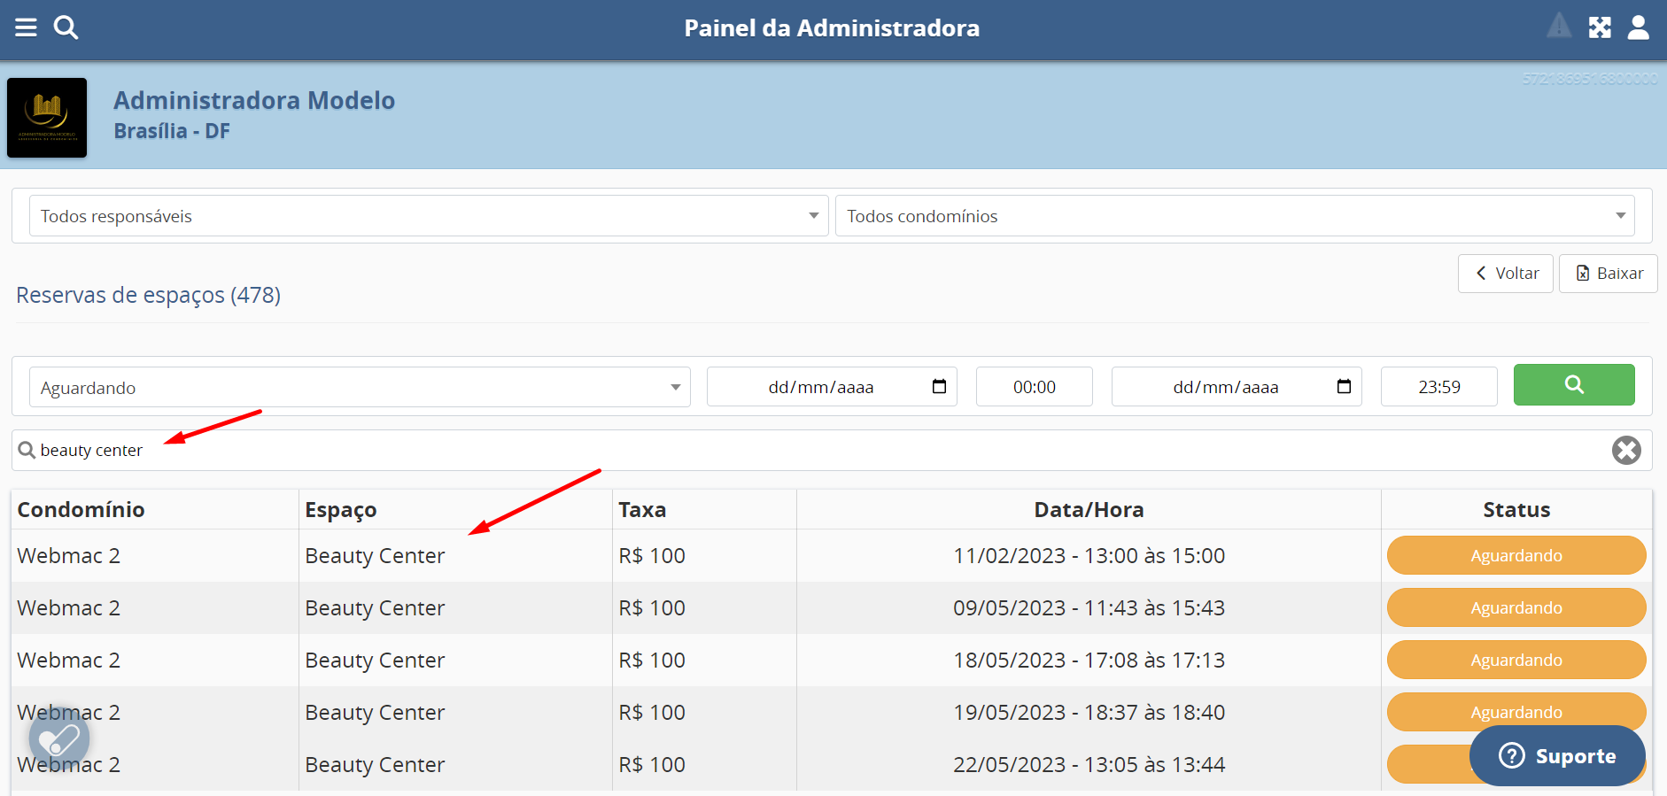Image resolution: width=1667 pixels, height=796 pixels.
Task: Toggle fullscreen with the expand icon
Action: pos(1600,27)
